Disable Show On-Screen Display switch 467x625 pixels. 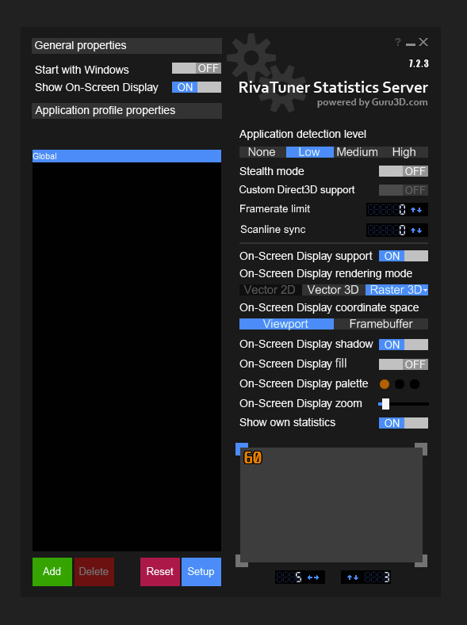pyautogui.click(x=196, y=87)
